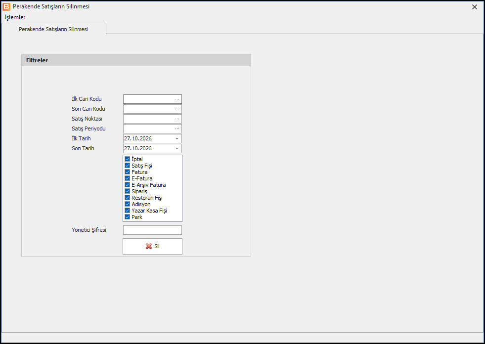The width and height of the screenshot is (485, 344).
Task: Disable the E-Arşiv Fatura checkbox
Action: pyautogui.click(x=127, y=185)
